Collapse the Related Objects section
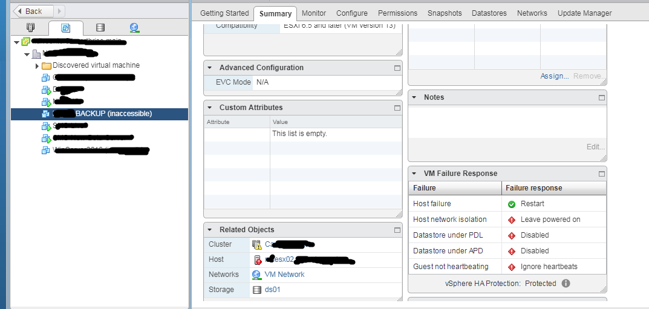This screenshot has height=309, width=649. click(x=210, y=230)
